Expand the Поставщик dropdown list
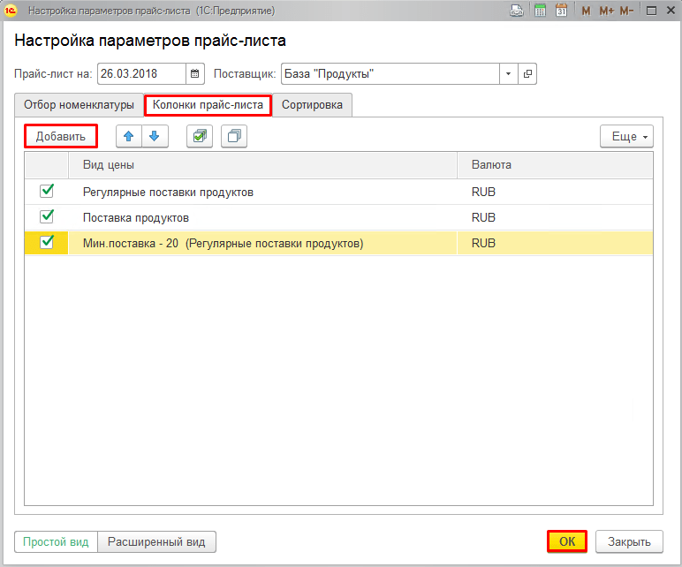 509,74
